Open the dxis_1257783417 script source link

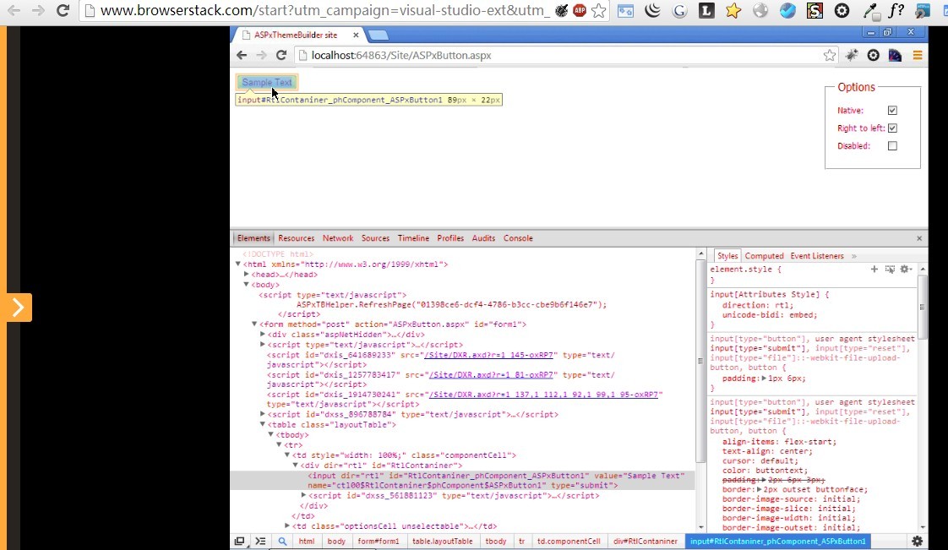click(491, 375)
